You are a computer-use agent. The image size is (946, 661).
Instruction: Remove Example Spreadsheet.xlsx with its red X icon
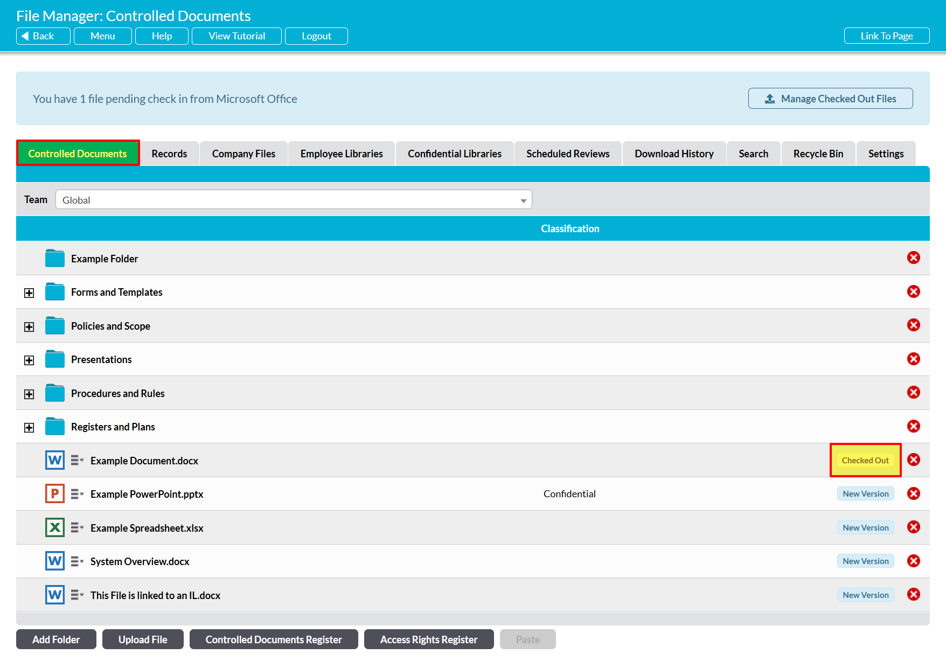(x=913, y=527)
